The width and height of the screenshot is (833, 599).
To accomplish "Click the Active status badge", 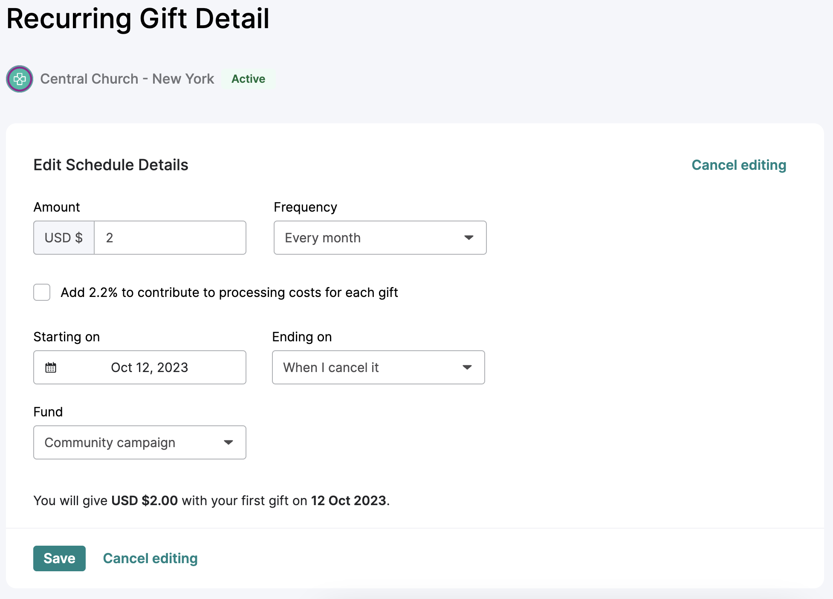I will (249, 79).
